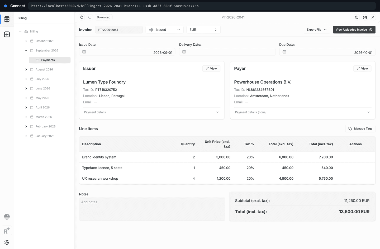Expand Issuer Payment details

(151, 112)
